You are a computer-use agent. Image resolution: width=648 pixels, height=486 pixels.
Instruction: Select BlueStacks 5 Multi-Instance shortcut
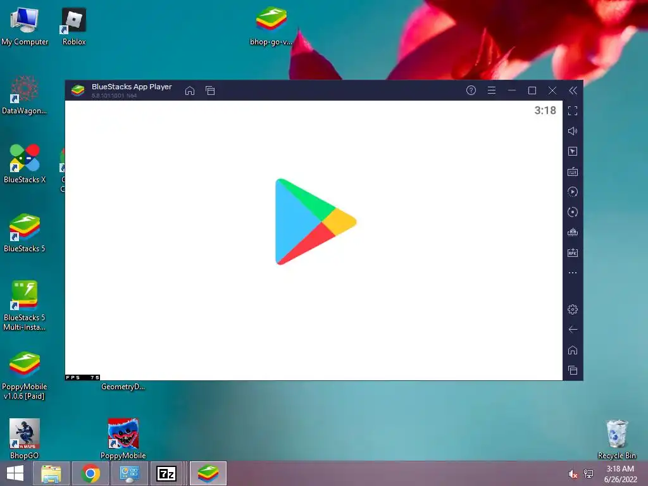25,306
